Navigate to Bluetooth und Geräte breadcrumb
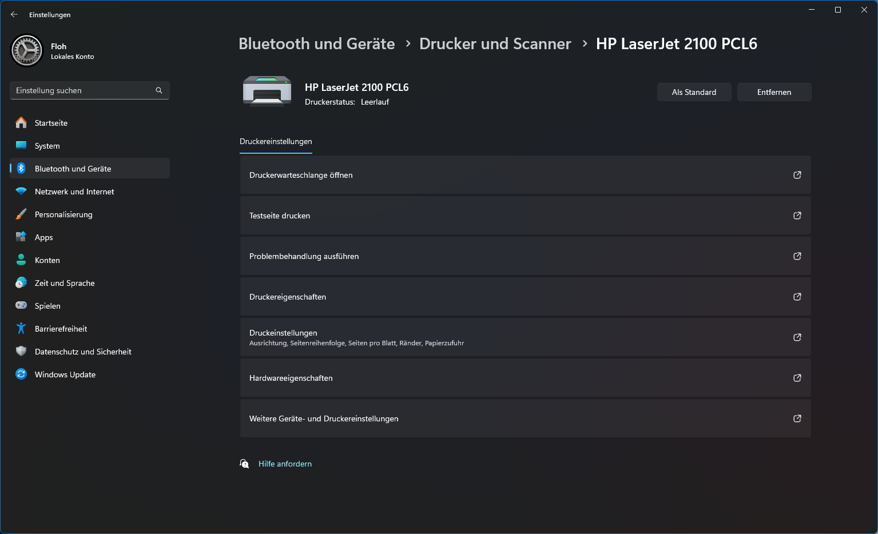Screen dimensions: 878x534 pyautogui.click(x=316, y=43)
